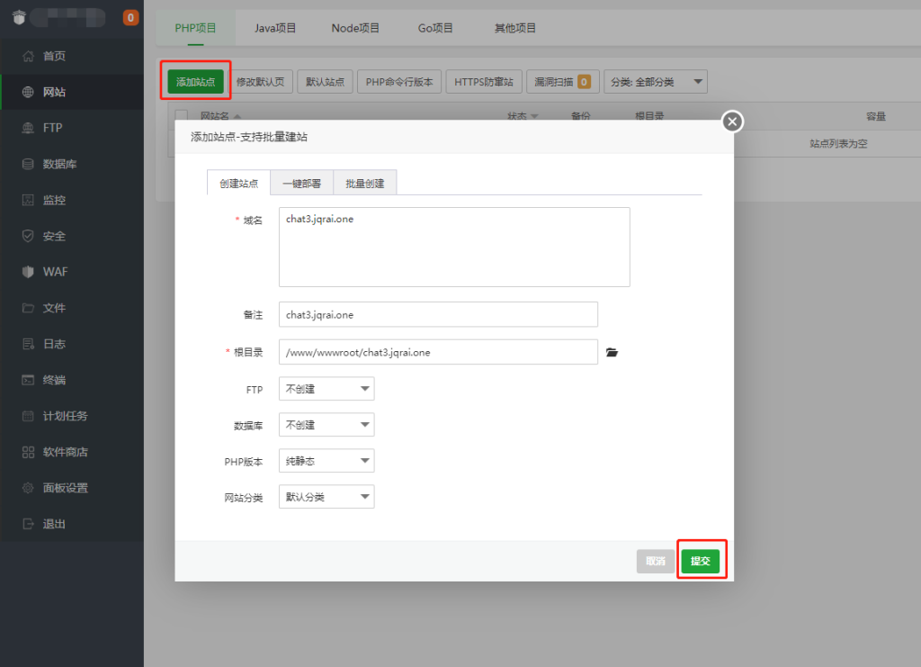The width and height of the screenshot is (921, 667).
Task: Click the globe website icon in sidebar
Action: point(28,92)
